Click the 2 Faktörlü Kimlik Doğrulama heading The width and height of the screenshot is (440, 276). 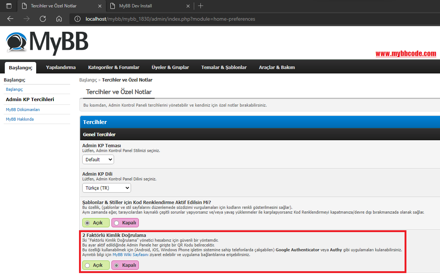114,235
